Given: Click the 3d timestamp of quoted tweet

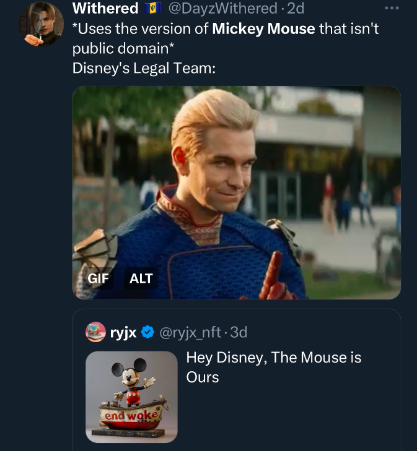Looking at the screenshot, I should (239, 333).
